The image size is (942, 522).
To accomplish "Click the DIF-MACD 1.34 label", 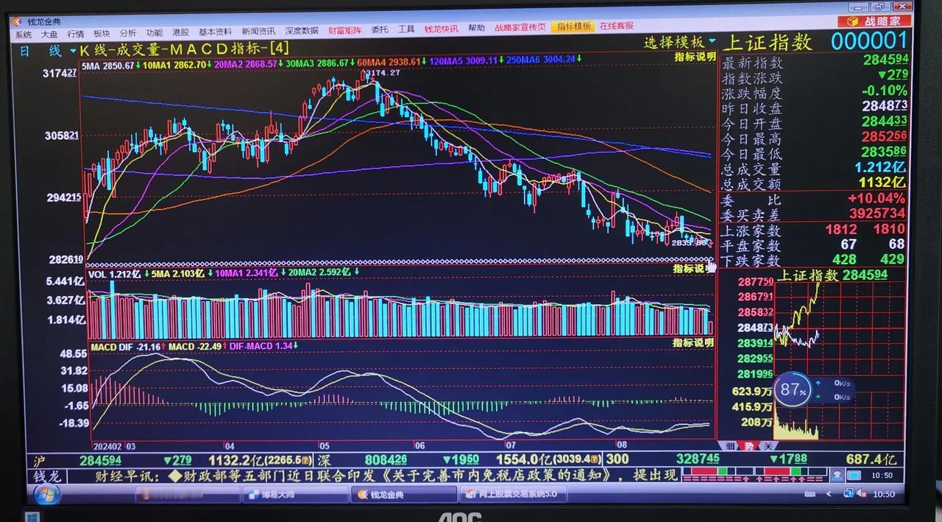I will point(261,345).
